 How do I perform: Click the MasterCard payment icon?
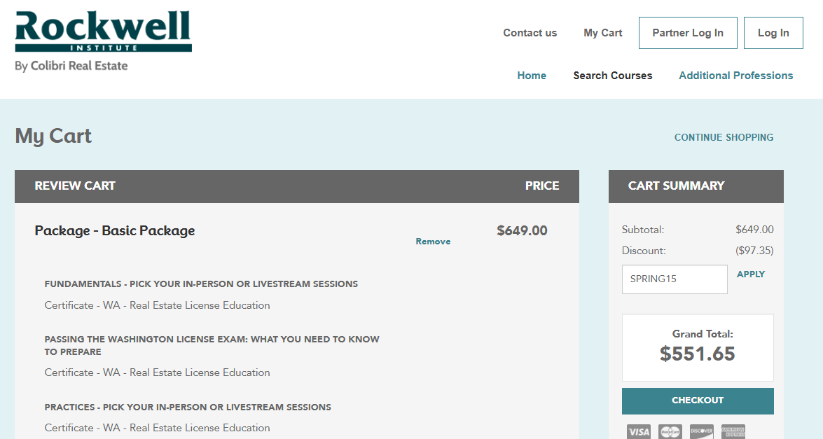[x=670, y=431]
